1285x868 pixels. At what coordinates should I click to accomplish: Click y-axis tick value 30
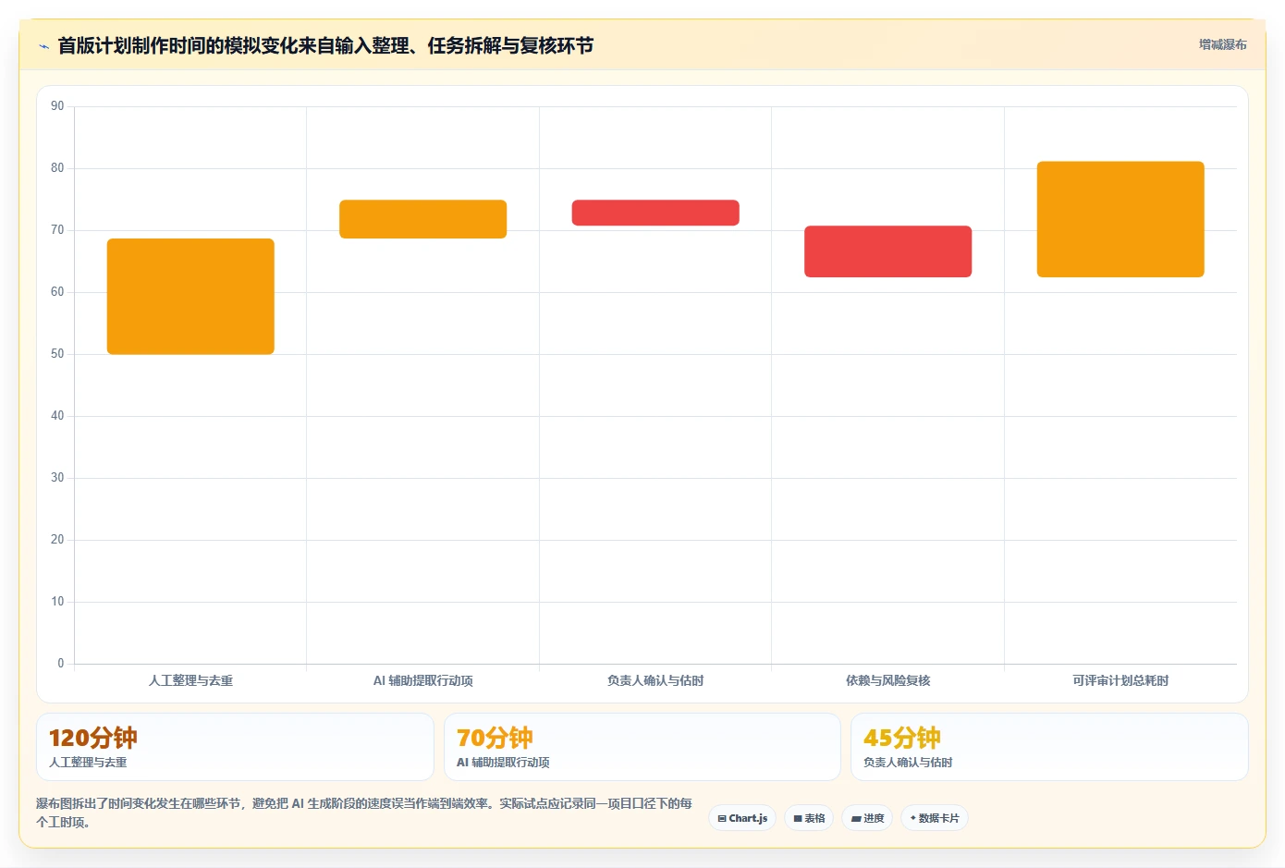[x=57, y=478]
